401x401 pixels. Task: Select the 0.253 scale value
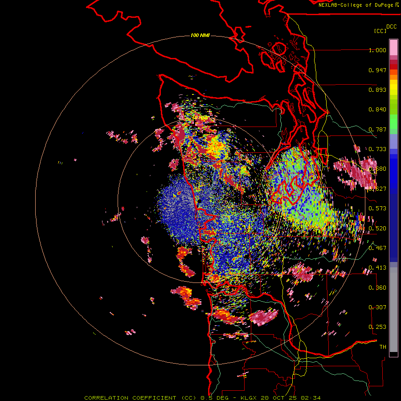pyautogui.click(x=377, y=327)
